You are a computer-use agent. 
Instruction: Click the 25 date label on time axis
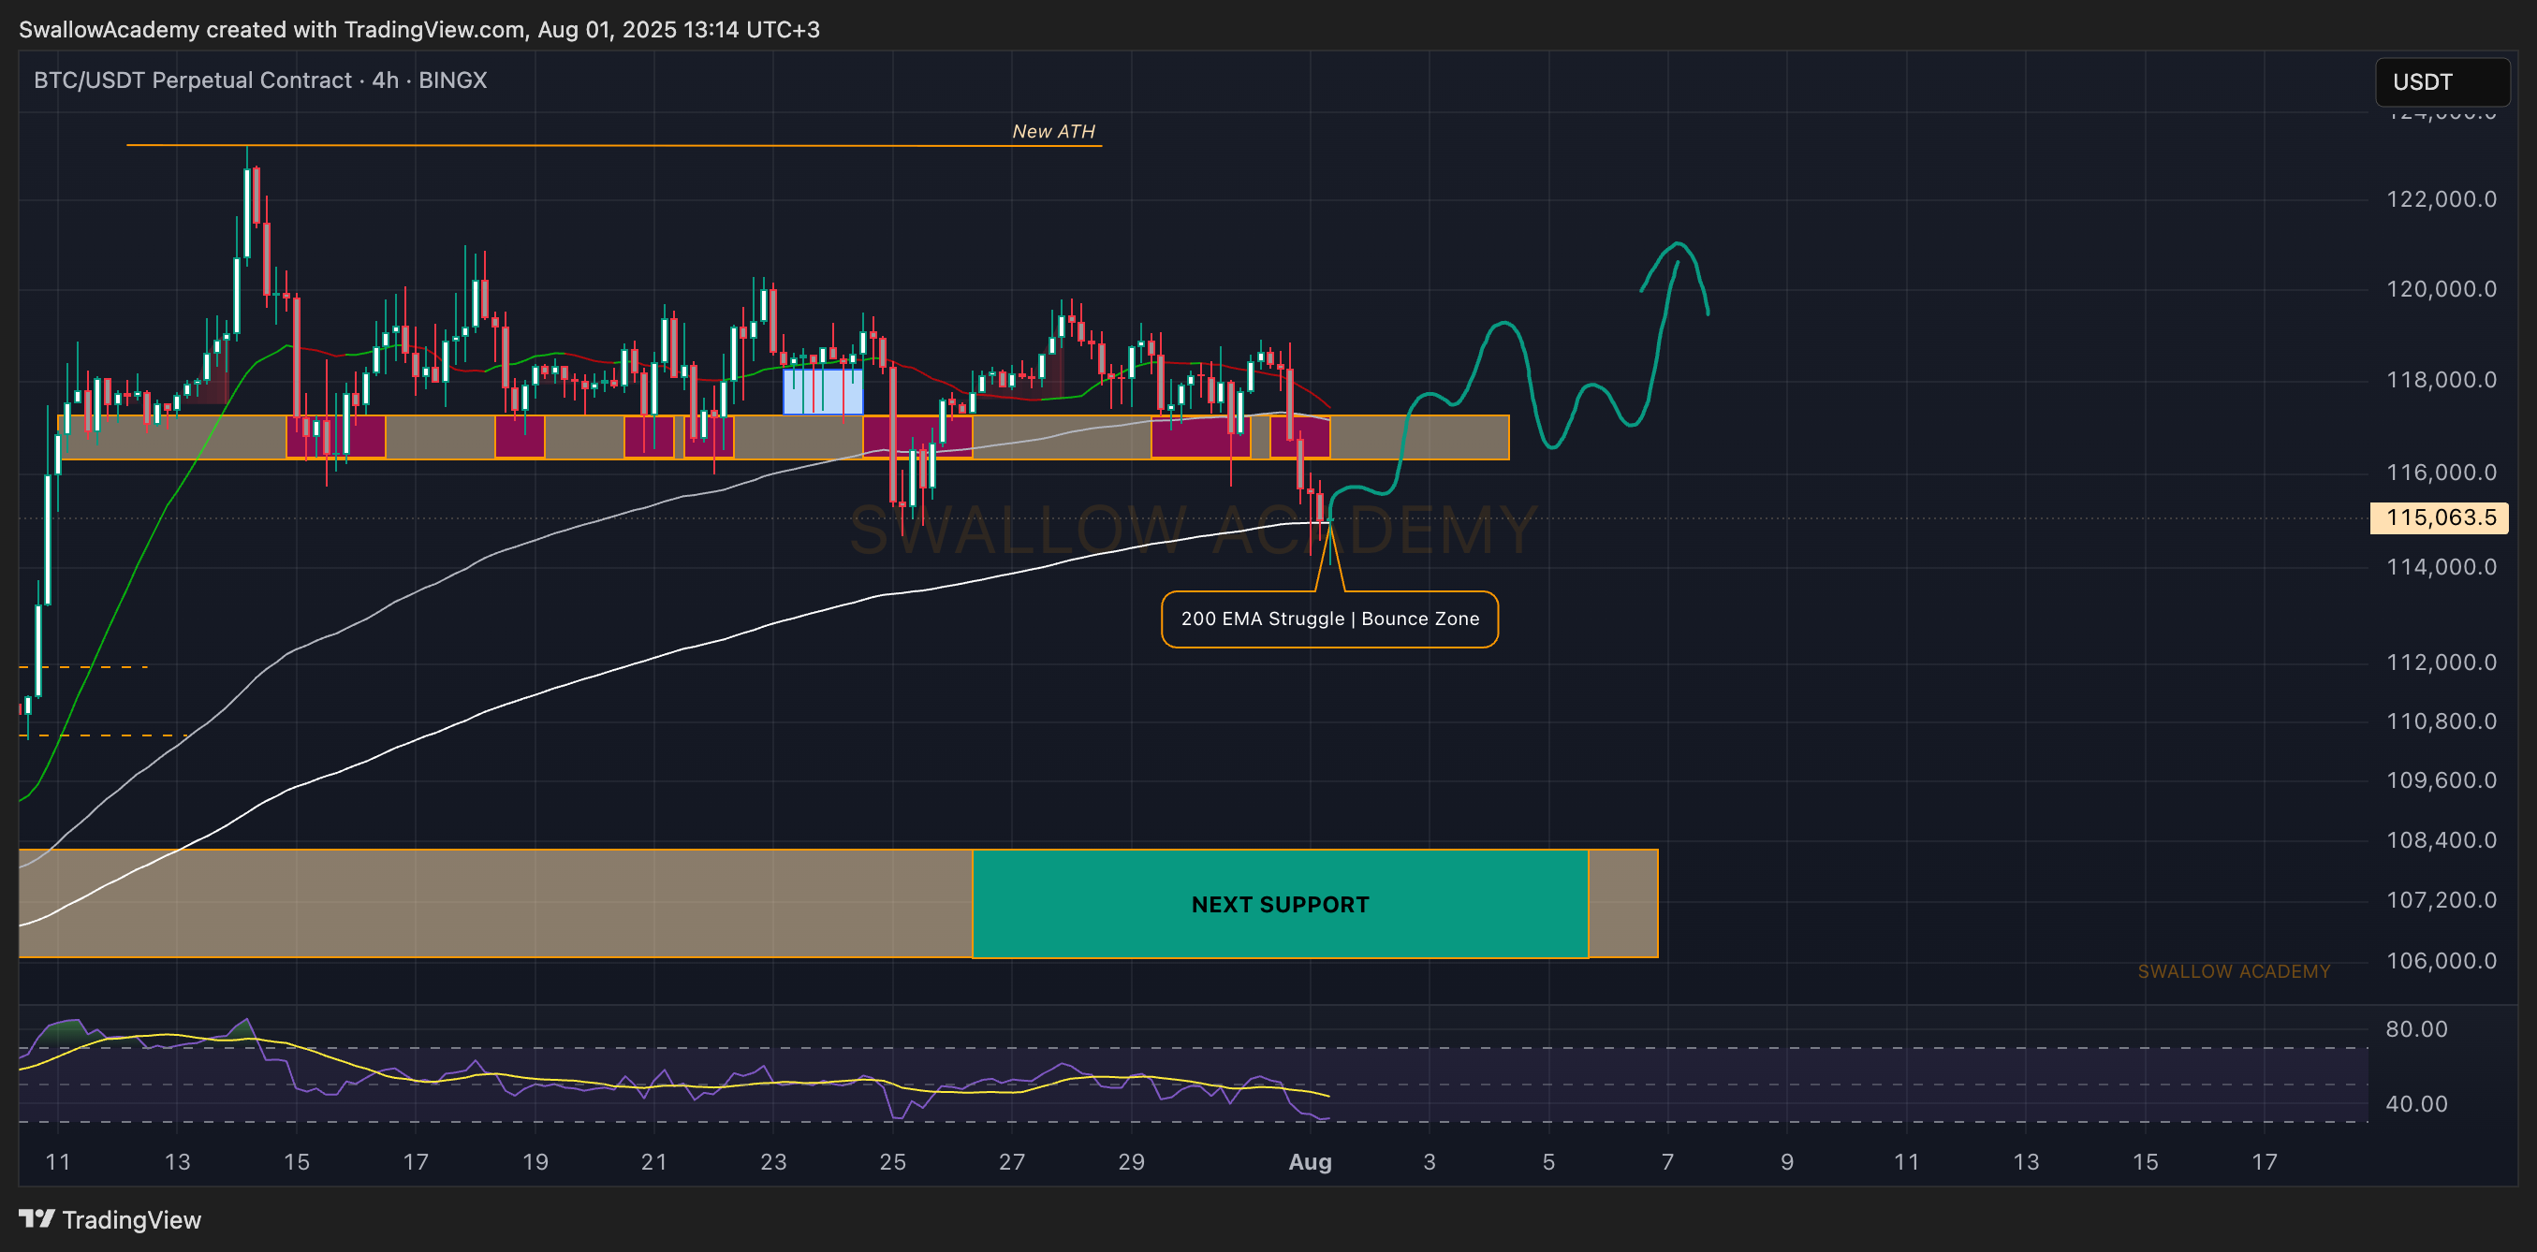[x=892, y=1161]
